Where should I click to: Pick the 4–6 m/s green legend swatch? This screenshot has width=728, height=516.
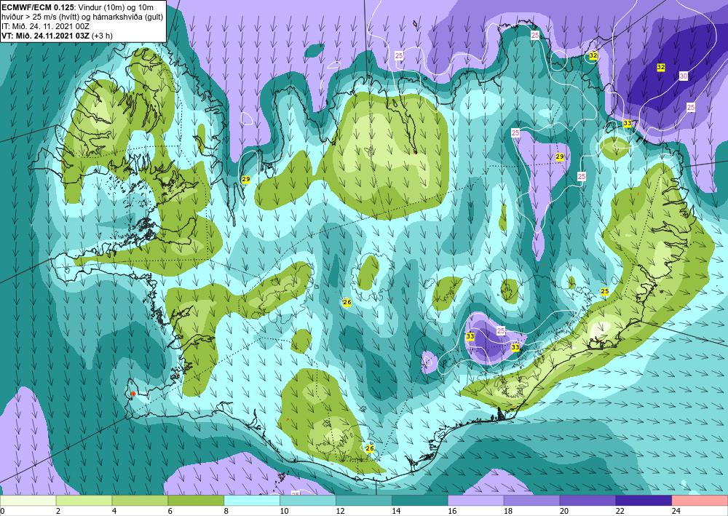140,501
